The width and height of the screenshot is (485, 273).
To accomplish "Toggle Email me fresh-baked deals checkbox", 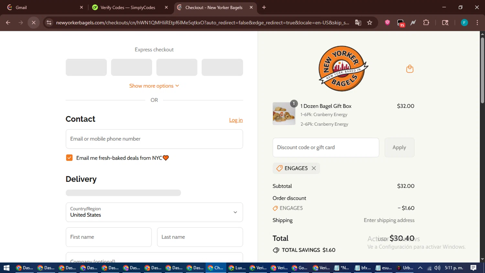I will 69,158.
